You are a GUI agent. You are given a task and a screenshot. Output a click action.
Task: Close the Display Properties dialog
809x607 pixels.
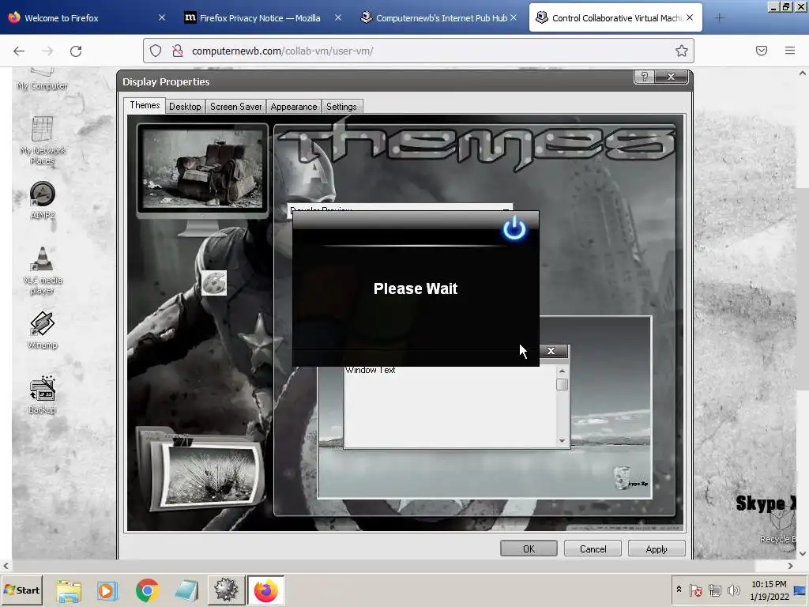tap(671, 77)
